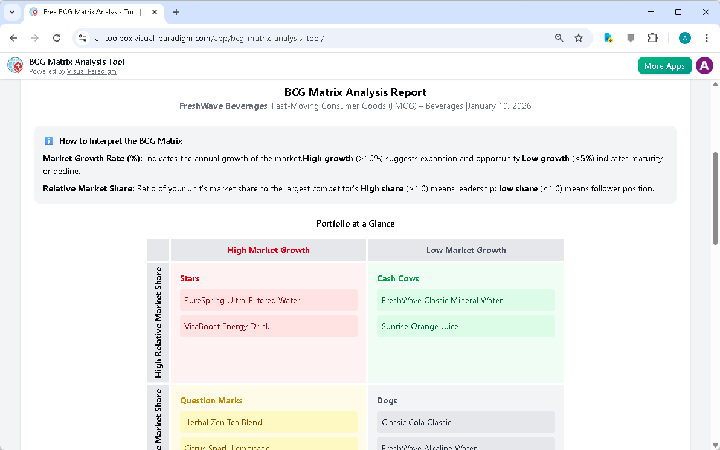Image resolution: width=720 pixels, height=450 pixels.
Task: Click the browser reload button
Action: [x=57, y=37]
